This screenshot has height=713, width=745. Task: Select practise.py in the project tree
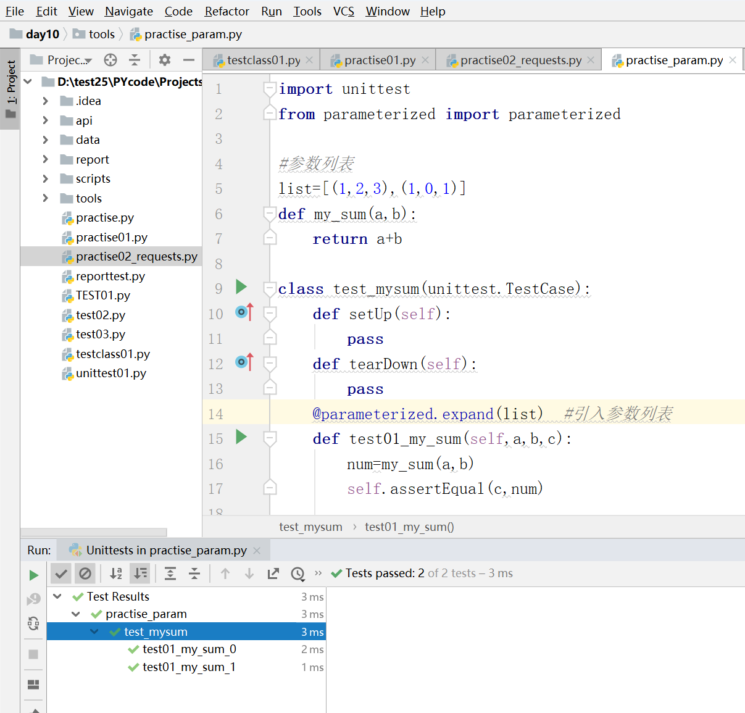click(105, 217)
